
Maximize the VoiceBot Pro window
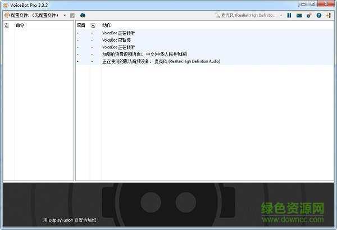click(x=313, y=4)
